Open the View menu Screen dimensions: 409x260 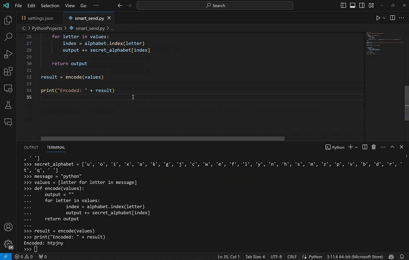[x=70, y=5]
